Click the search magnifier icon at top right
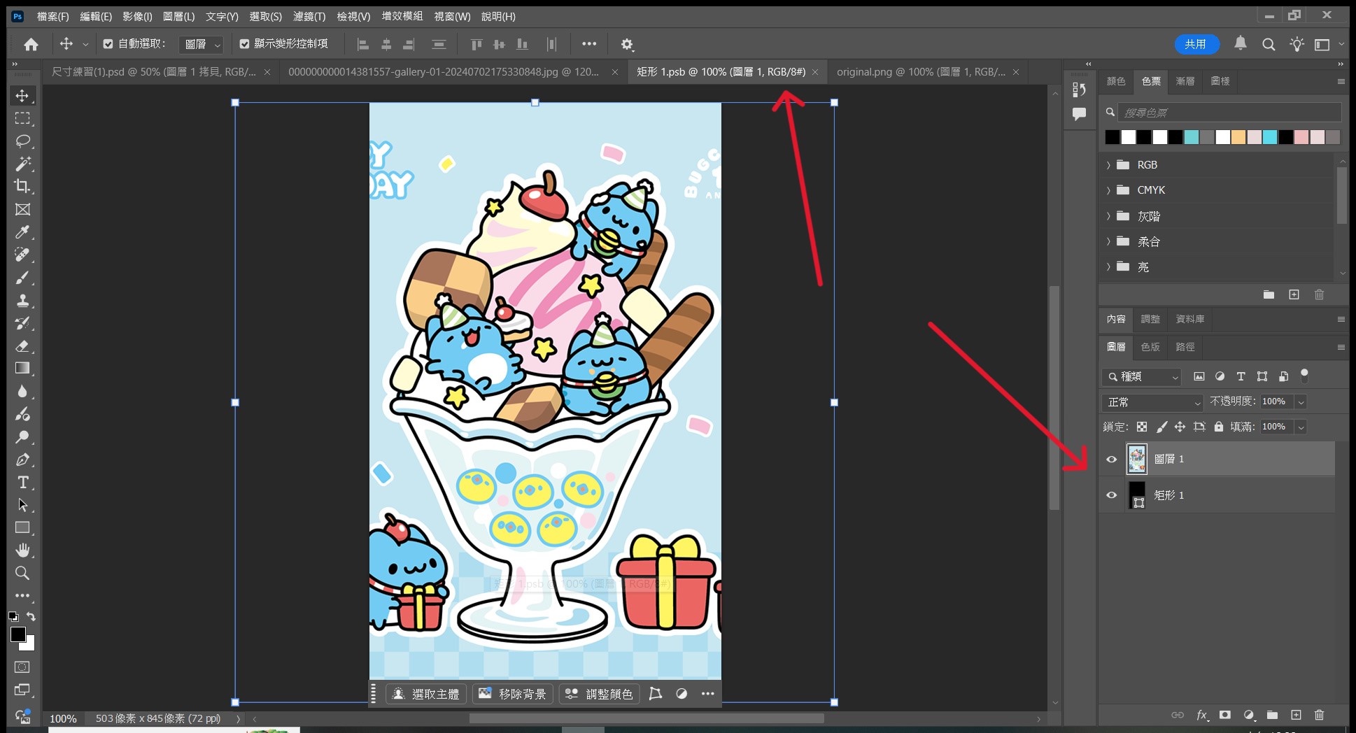Screen dimensions: 1356x733 click(1269, 44)
